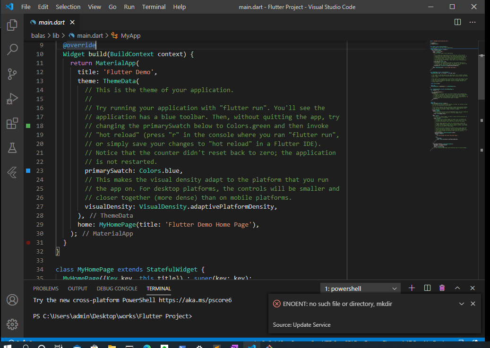The height and width of the screenshot is (348, 490).
Task: Expand the 'balas' breadcrumb
Action: [38, 35]
